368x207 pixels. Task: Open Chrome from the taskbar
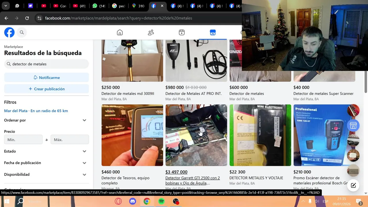click(x=147, y=201)
